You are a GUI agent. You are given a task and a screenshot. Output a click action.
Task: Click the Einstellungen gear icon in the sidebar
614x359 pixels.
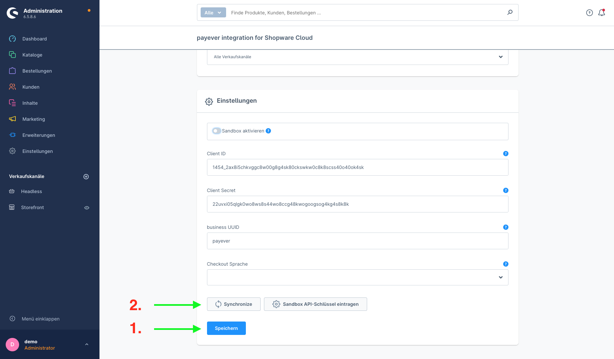pos(12,151)
